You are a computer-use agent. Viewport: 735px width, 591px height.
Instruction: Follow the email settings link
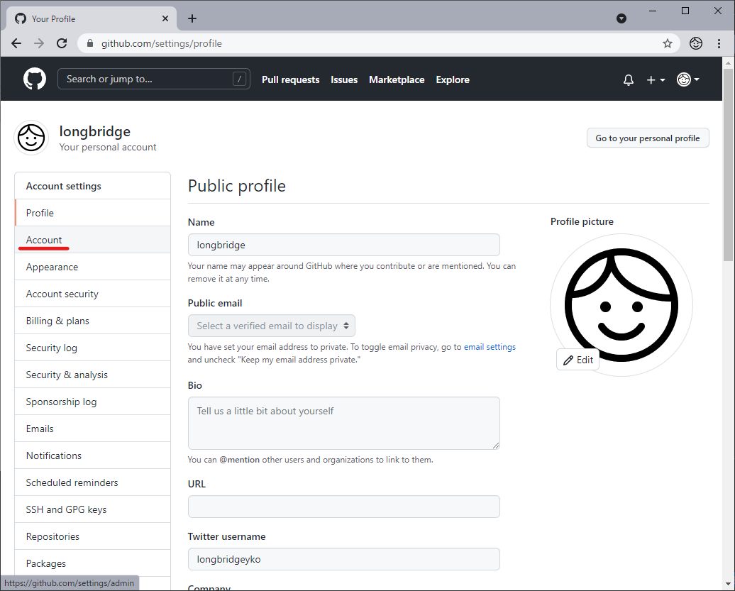(490, 347)
